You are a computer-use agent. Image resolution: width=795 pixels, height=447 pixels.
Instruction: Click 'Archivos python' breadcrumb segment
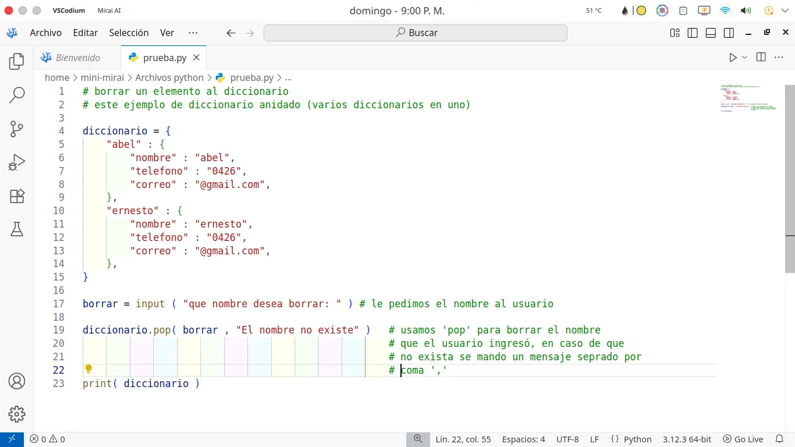tap(169, 77)
